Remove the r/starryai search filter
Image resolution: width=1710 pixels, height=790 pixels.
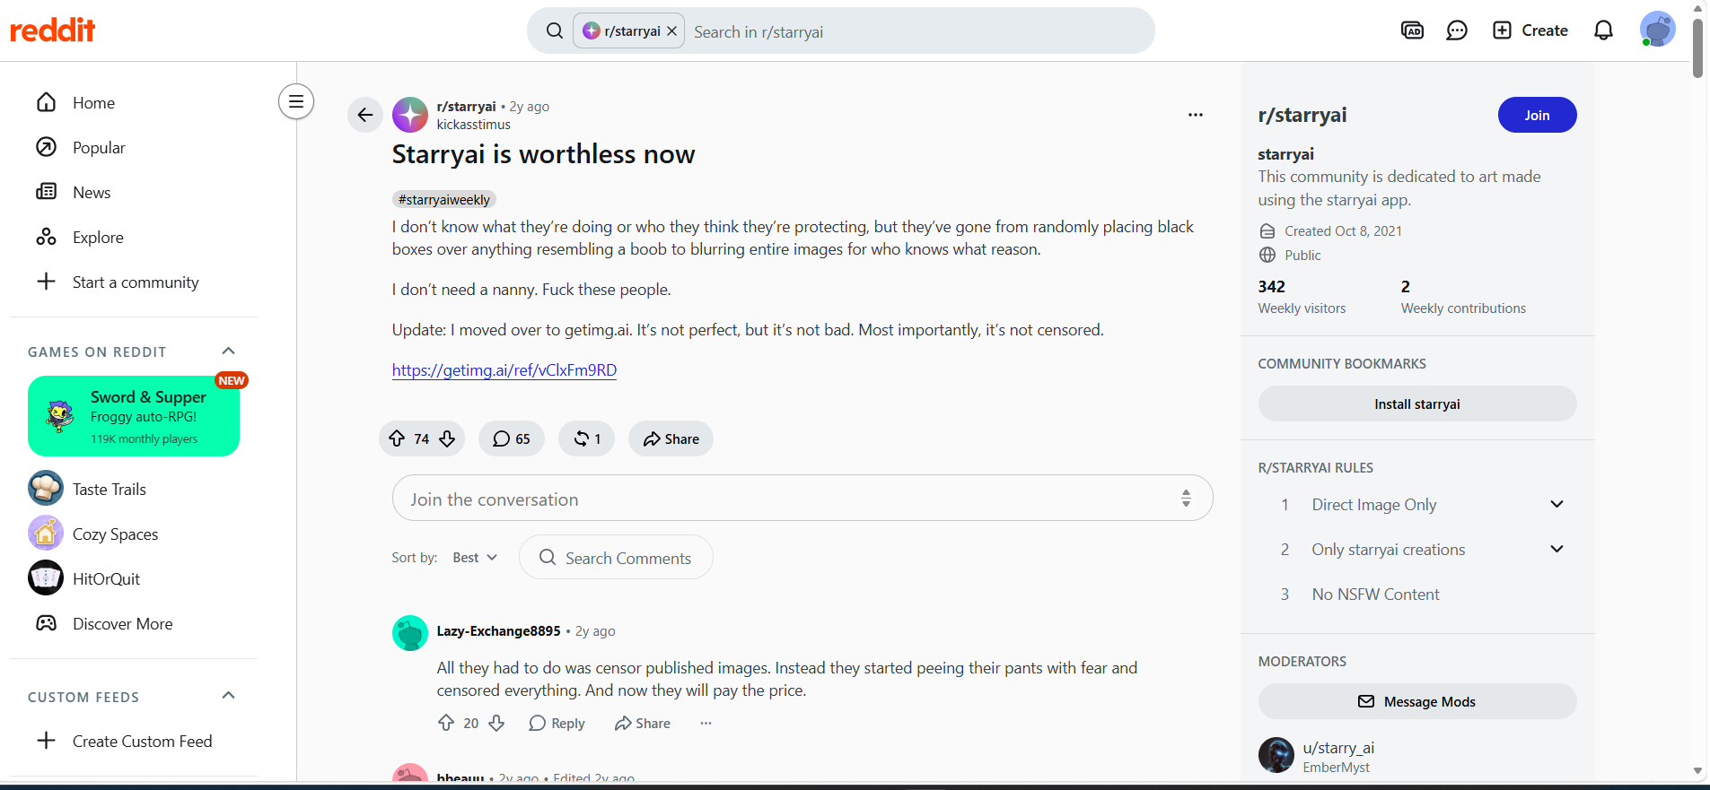[671, 31]
